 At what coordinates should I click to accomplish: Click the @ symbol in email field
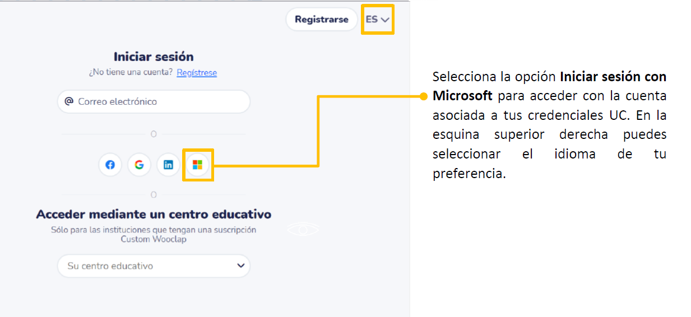[x=69, y=101]
